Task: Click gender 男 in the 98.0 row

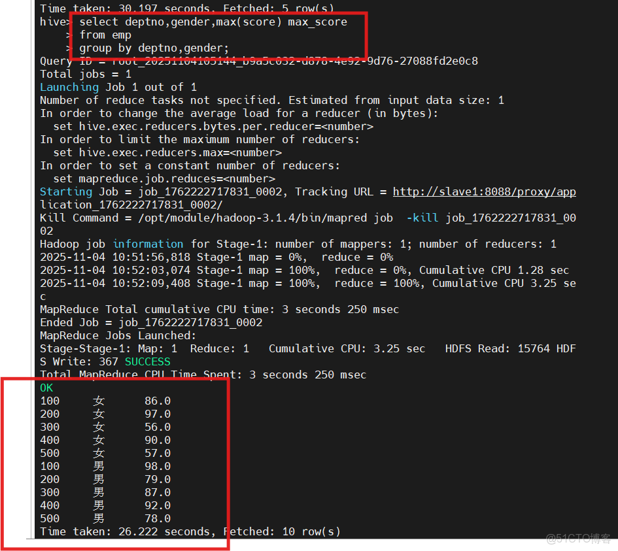Action: (99, 466)
